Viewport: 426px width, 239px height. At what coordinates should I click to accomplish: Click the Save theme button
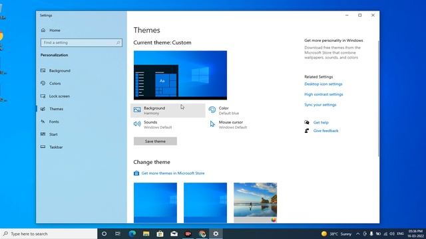pos(155,141)
